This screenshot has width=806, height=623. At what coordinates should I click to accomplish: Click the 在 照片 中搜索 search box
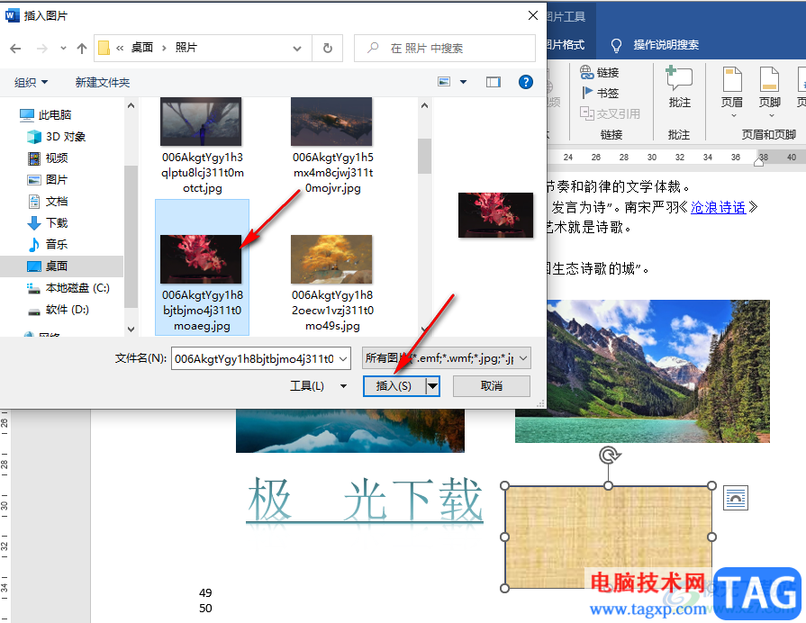tap(445, 49)
